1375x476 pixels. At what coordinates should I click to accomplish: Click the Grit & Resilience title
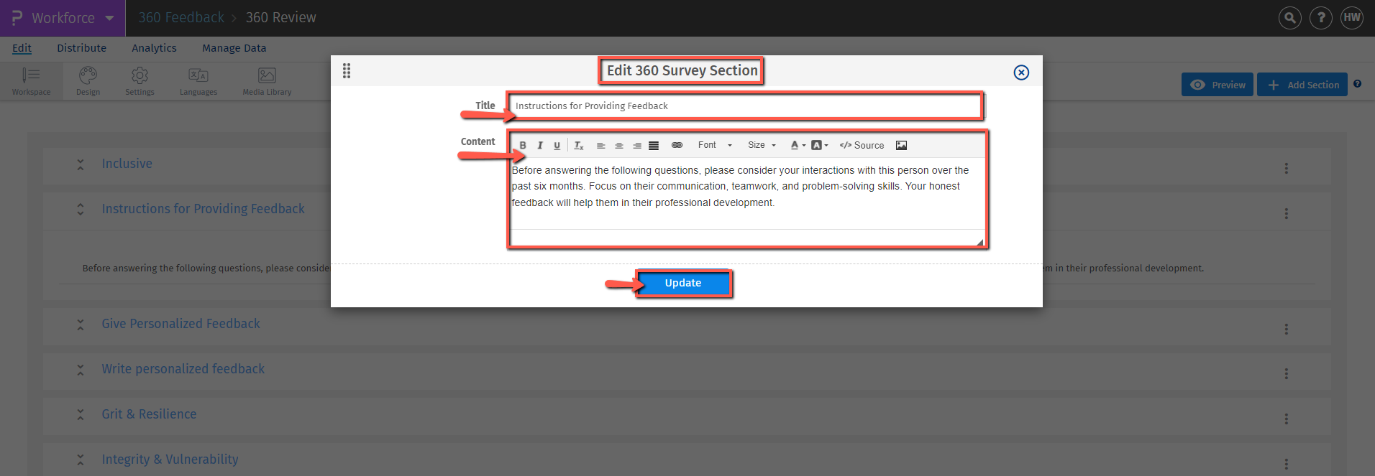[x=149, y=414]
